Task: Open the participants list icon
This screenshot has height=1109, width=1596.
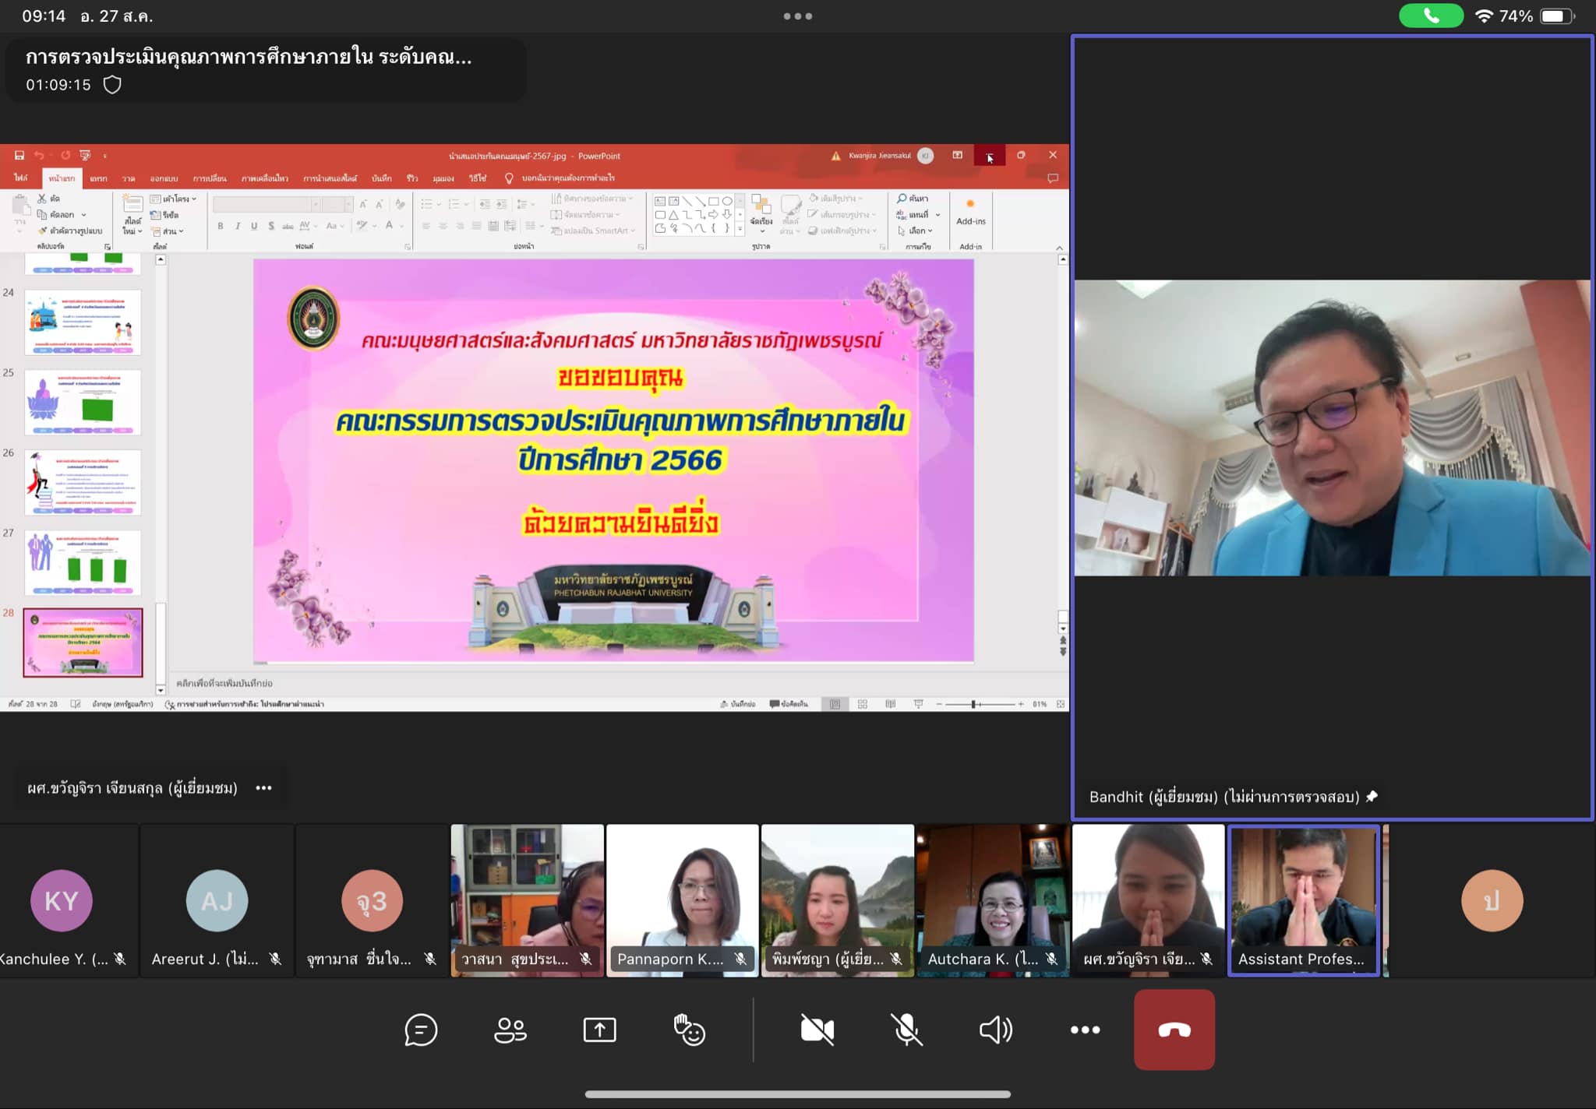Action: (510, 1030)
